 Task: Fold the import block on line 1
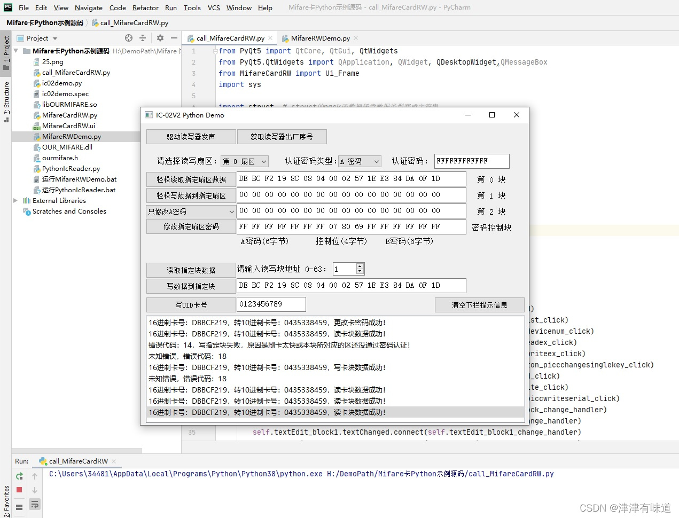[215, 51]
